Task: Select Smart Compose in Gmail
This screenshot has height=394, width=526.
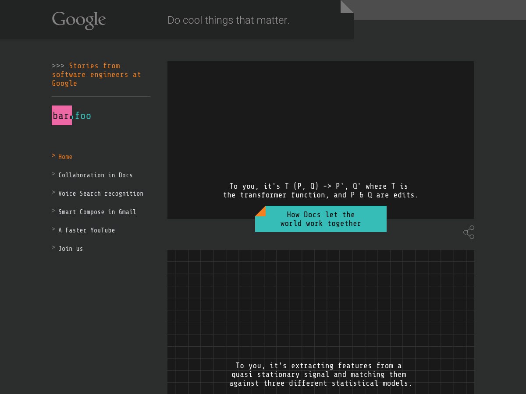Action: (x=97, y=212)
